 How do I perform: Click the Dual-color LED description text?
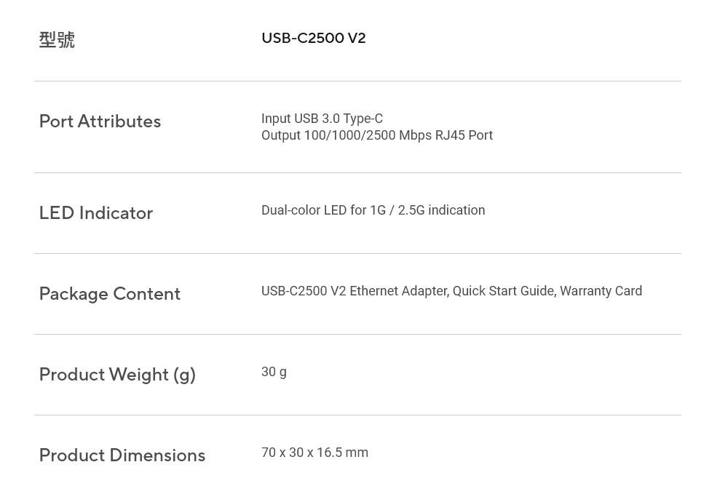point(304,210)
